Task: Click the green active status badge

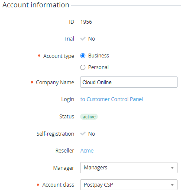Action: pos(89,117)
